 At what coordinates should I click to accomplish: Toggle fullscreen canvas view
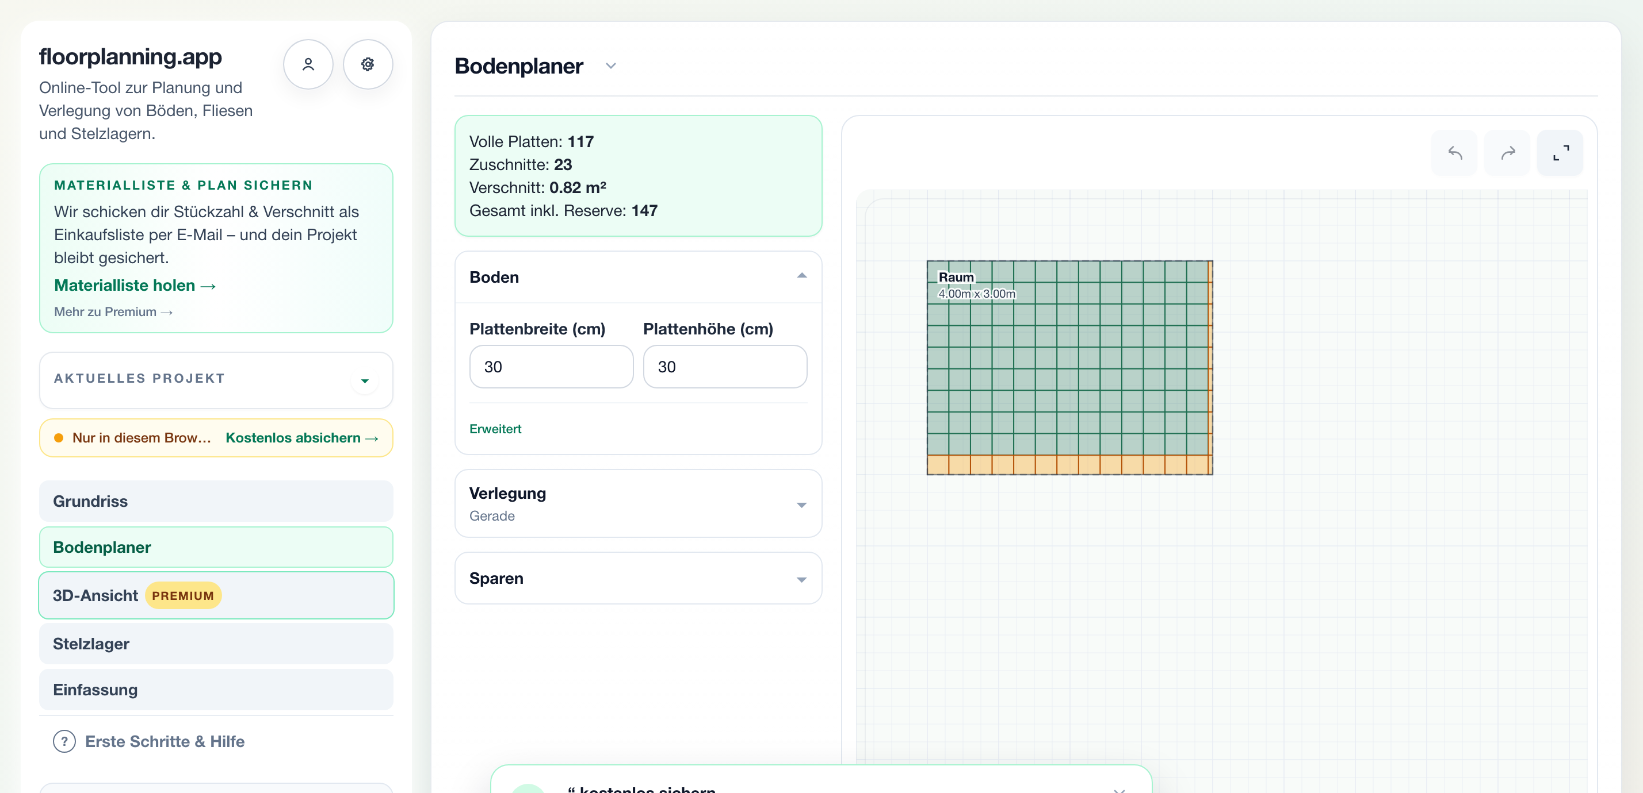point(1560,153)
